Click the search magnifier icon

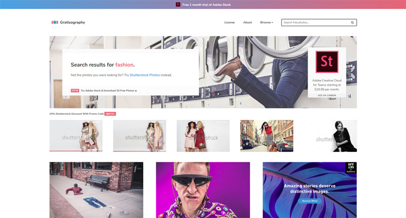click(x=352, y=22)
